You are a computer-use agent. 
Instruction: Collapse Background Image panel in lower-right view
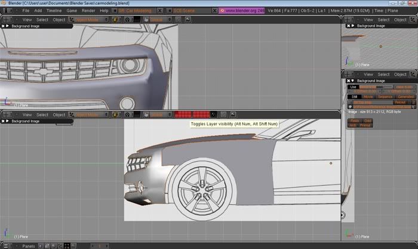coord(353,80)
